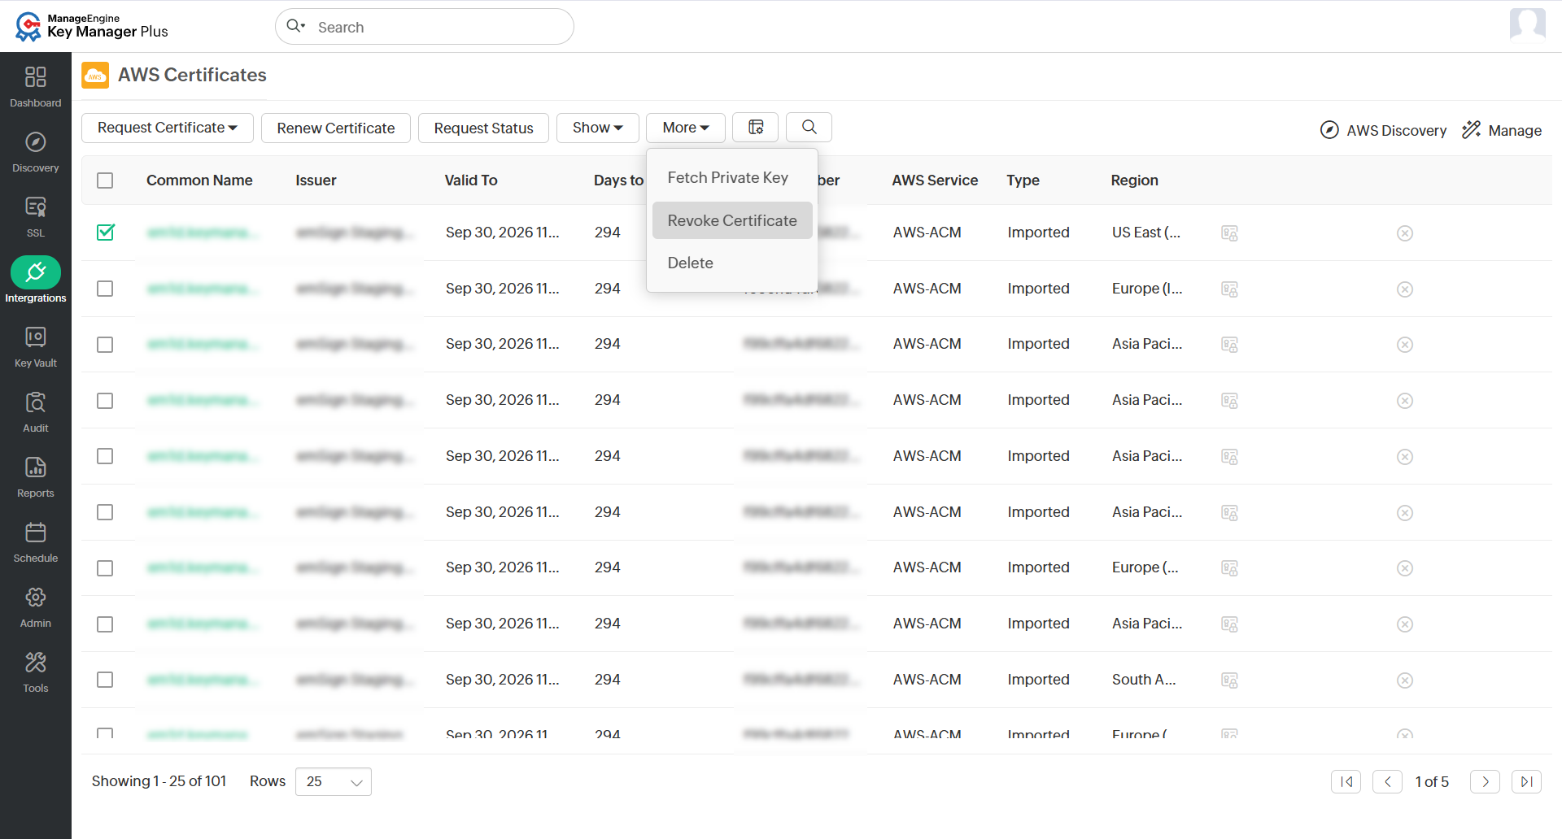Click the column chooser icon button
The width and height of the screenshot is (1562, 839).
(x=756, y=128)
